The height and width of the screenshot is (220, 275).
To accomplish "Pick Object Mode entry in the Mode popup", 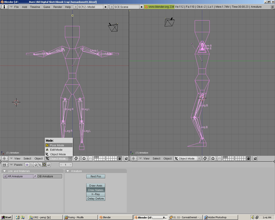I will pyautogui.click(x=59, y=154).
